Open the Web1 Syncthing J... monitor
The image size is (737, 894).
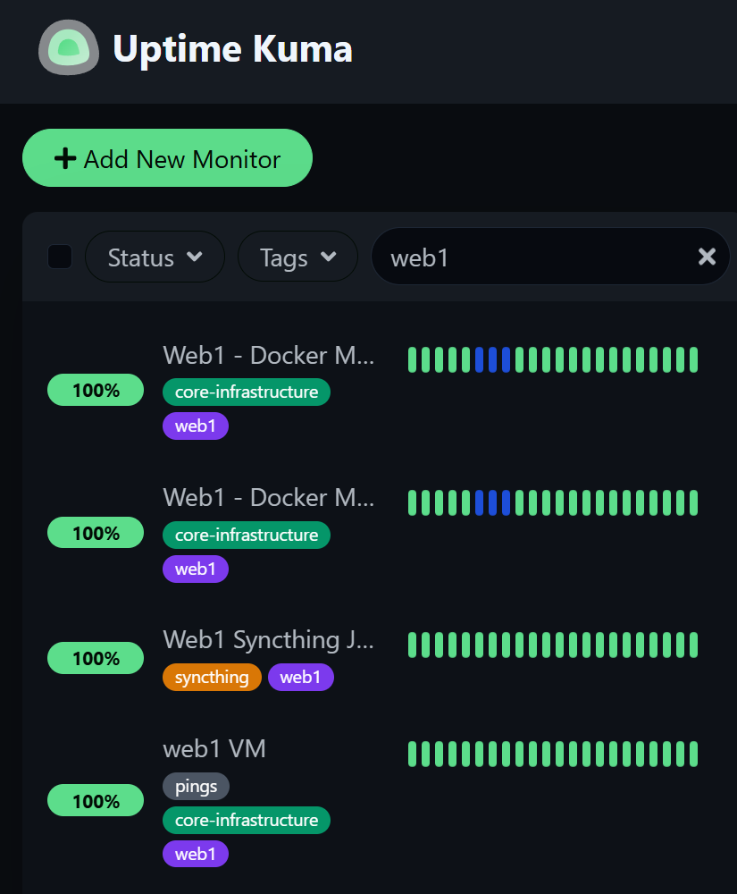pos(268,640)
